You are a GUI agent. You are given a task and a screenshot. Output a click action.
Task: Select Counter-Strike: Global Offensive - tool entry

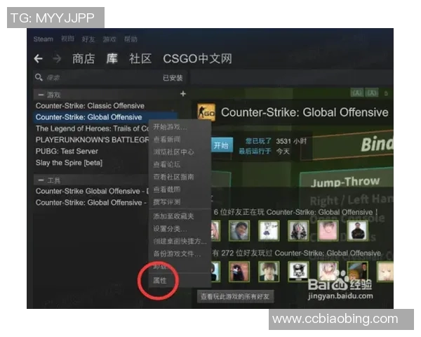point(91,202)
